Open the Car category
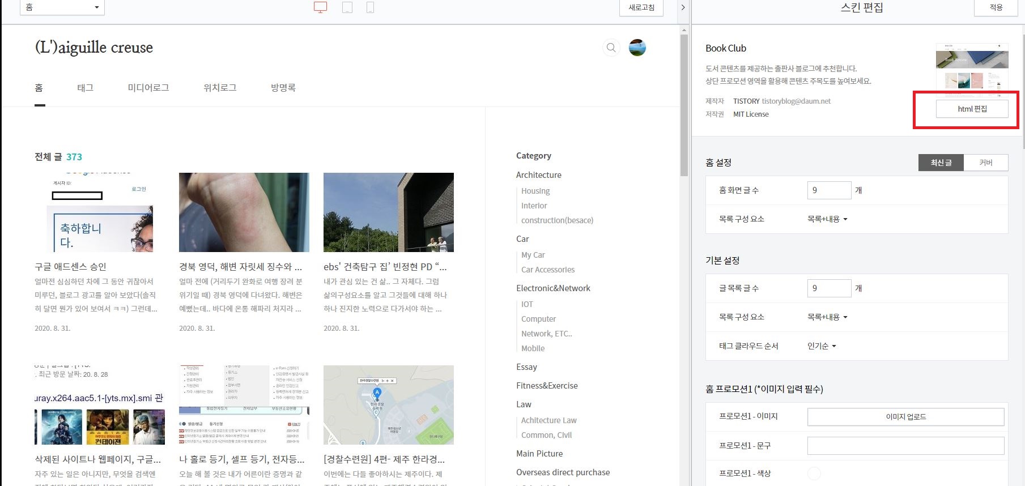This screenshot has height=486, width=1025. point(522,239)
